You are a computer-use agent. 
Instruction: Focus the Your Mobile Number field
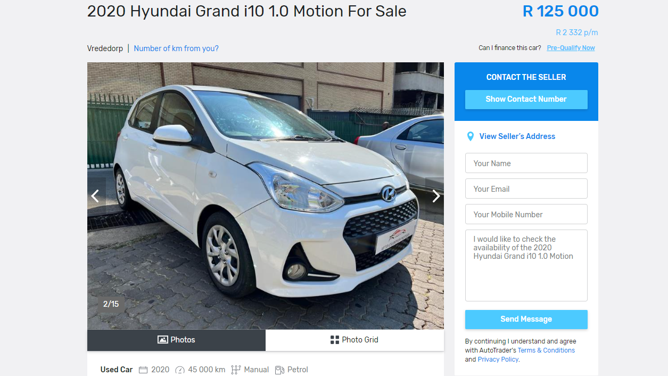526,214
